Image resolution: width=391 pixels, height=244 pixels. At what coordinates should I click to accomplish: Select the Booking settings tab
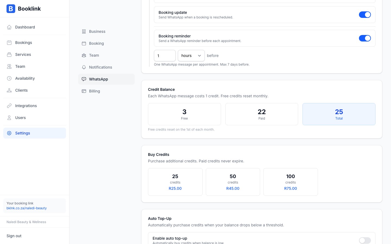(x=96, y=43)
